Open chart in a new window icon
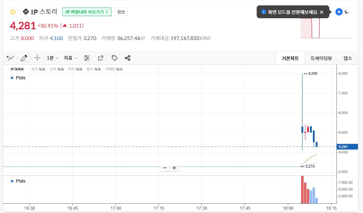Viewport: 363px width, 213px height. [101, 58]
